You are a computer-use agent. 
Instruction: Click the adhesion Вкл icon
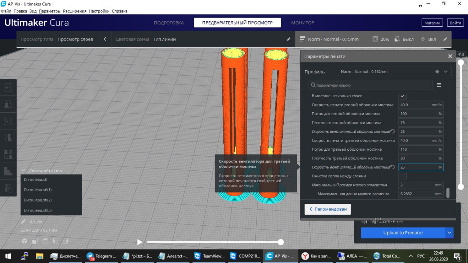click(423, 39)
